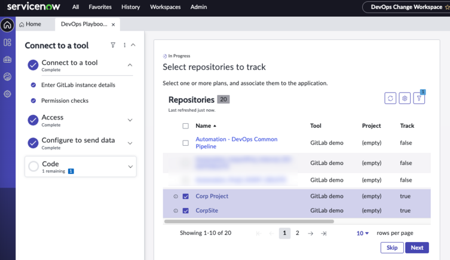Open the CorpSite link
The height and width of the screenshot is (260, 450).
pos(207,210)
